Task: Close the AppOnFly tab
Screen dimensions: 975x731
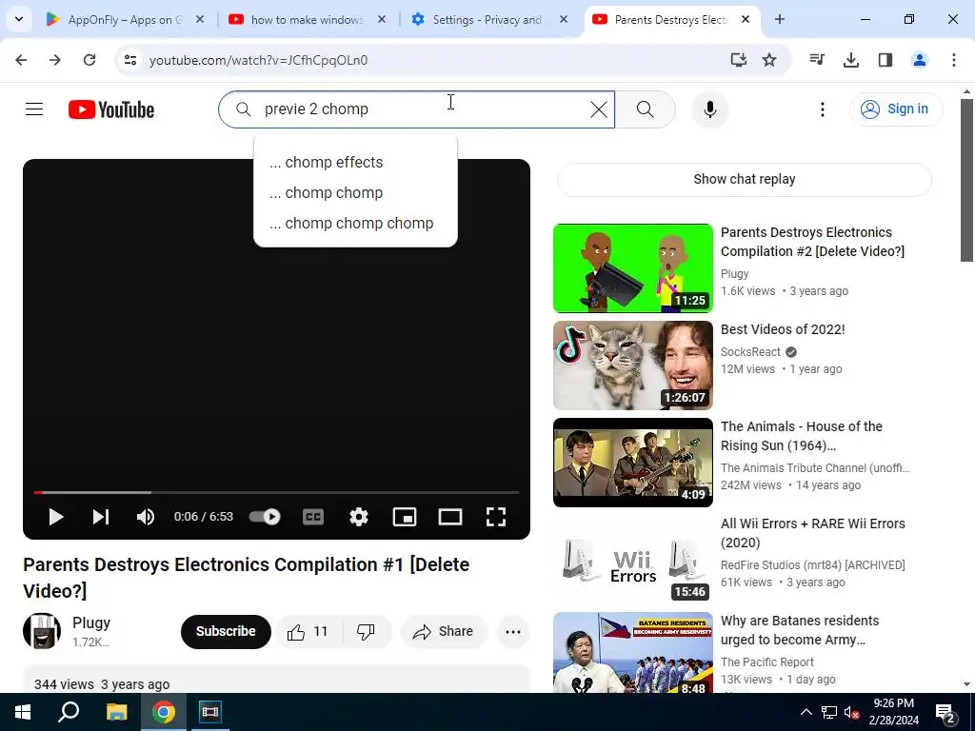Action: tap(200, 19)
